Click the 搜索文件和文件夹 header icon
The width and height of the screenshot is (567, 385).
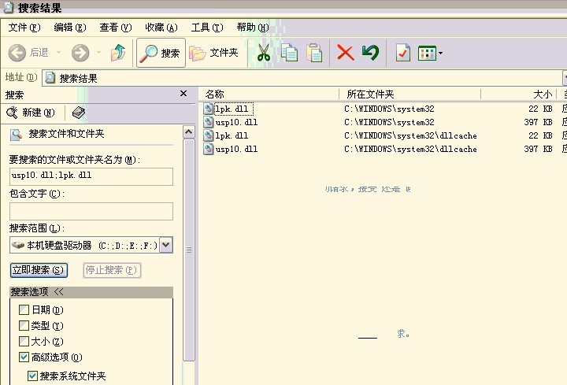[x=16, y=135]
